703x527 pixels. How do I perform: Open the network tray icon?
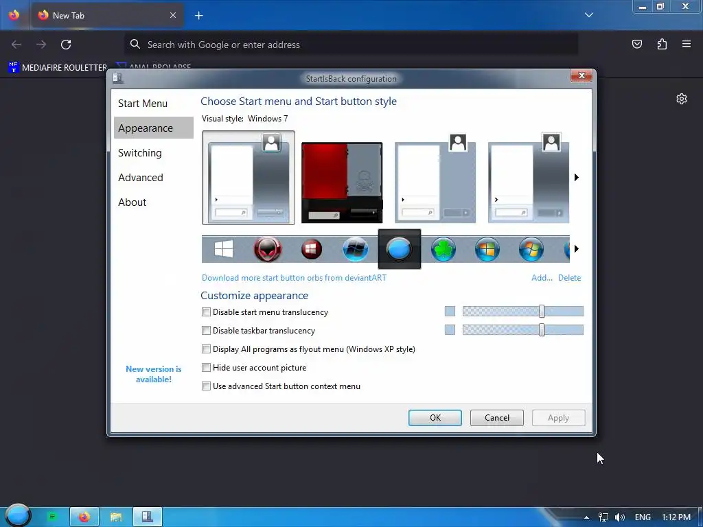pos(603,517)
